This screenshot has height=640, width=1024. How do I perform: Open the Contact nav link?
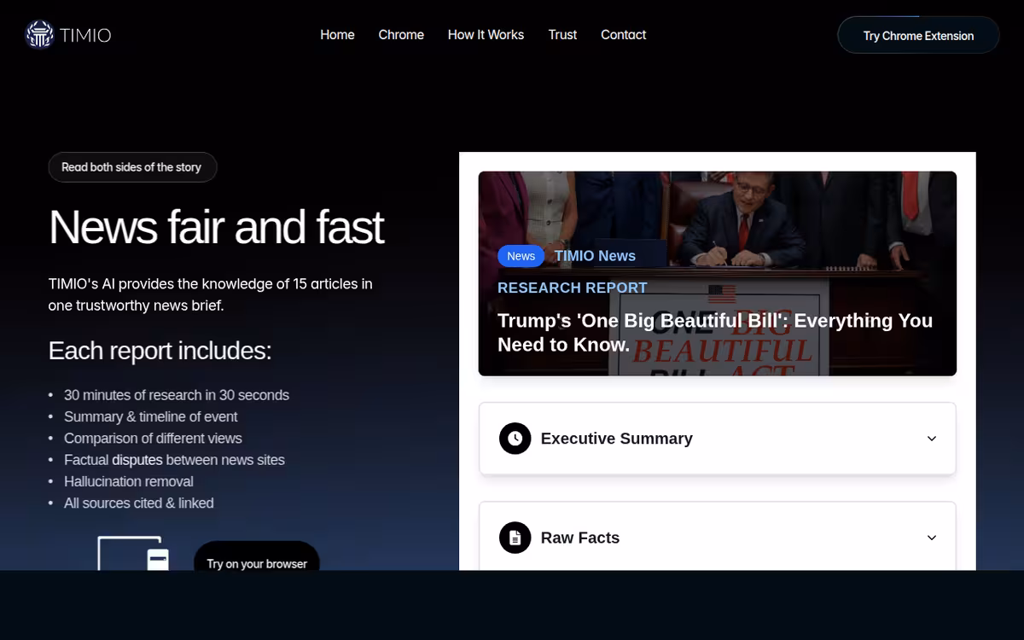(623, 35)
